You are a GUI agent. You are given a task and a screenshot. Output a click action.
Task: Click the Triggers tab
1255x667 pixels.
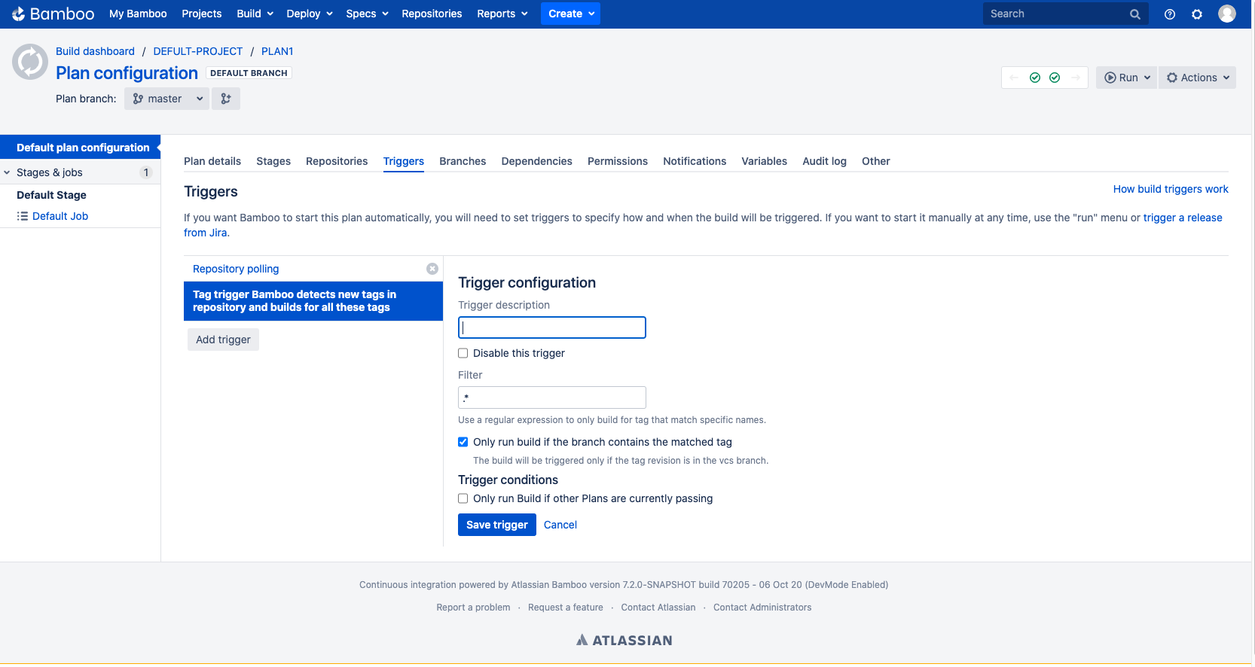click(404, 161)
